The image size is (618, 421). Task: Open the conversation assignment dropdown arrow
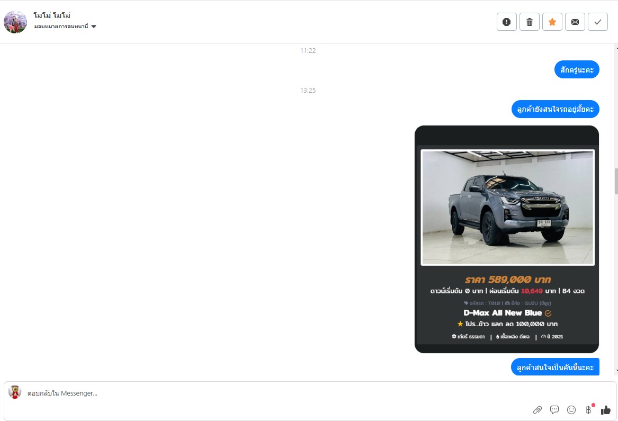pos(94,26)
